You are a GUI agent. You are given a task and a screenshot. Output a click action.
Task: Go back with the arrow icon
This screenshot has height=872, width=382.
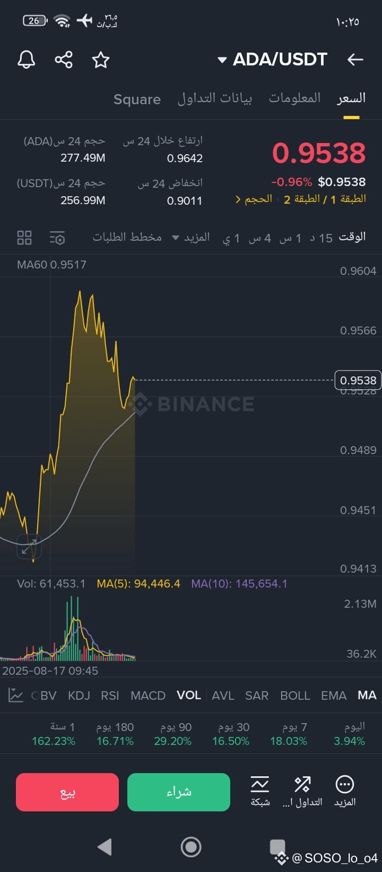[x=355, y=60]
